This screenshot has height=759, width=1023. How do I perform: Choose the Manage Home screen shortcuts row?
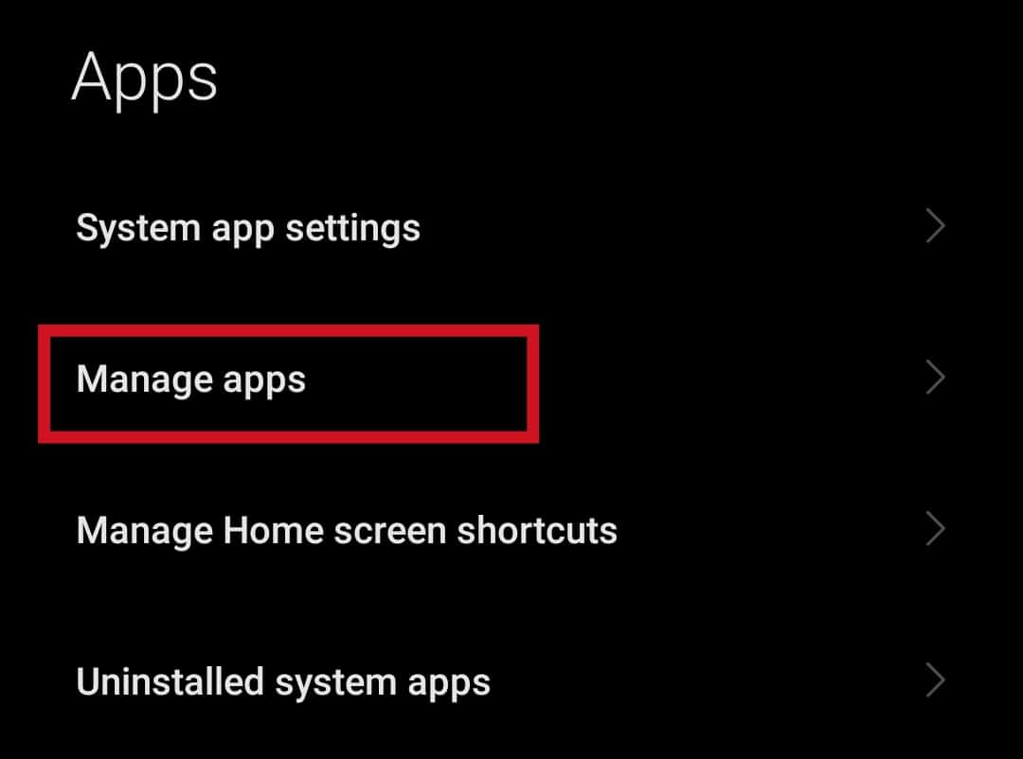coord(511,529)
